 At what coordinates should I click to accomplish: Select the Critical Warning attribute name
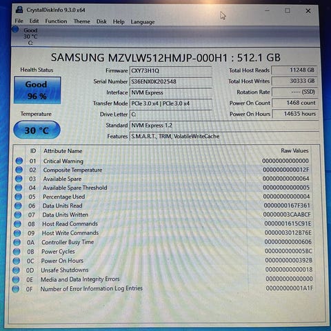click(x=63, y=161)
